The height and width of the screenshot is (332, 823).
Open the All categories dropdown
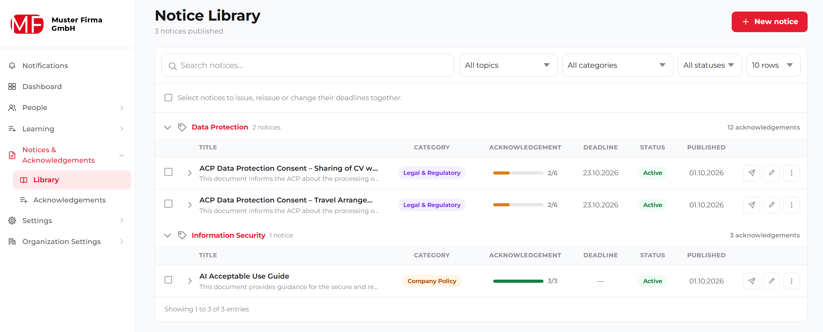tap(618, 65)
